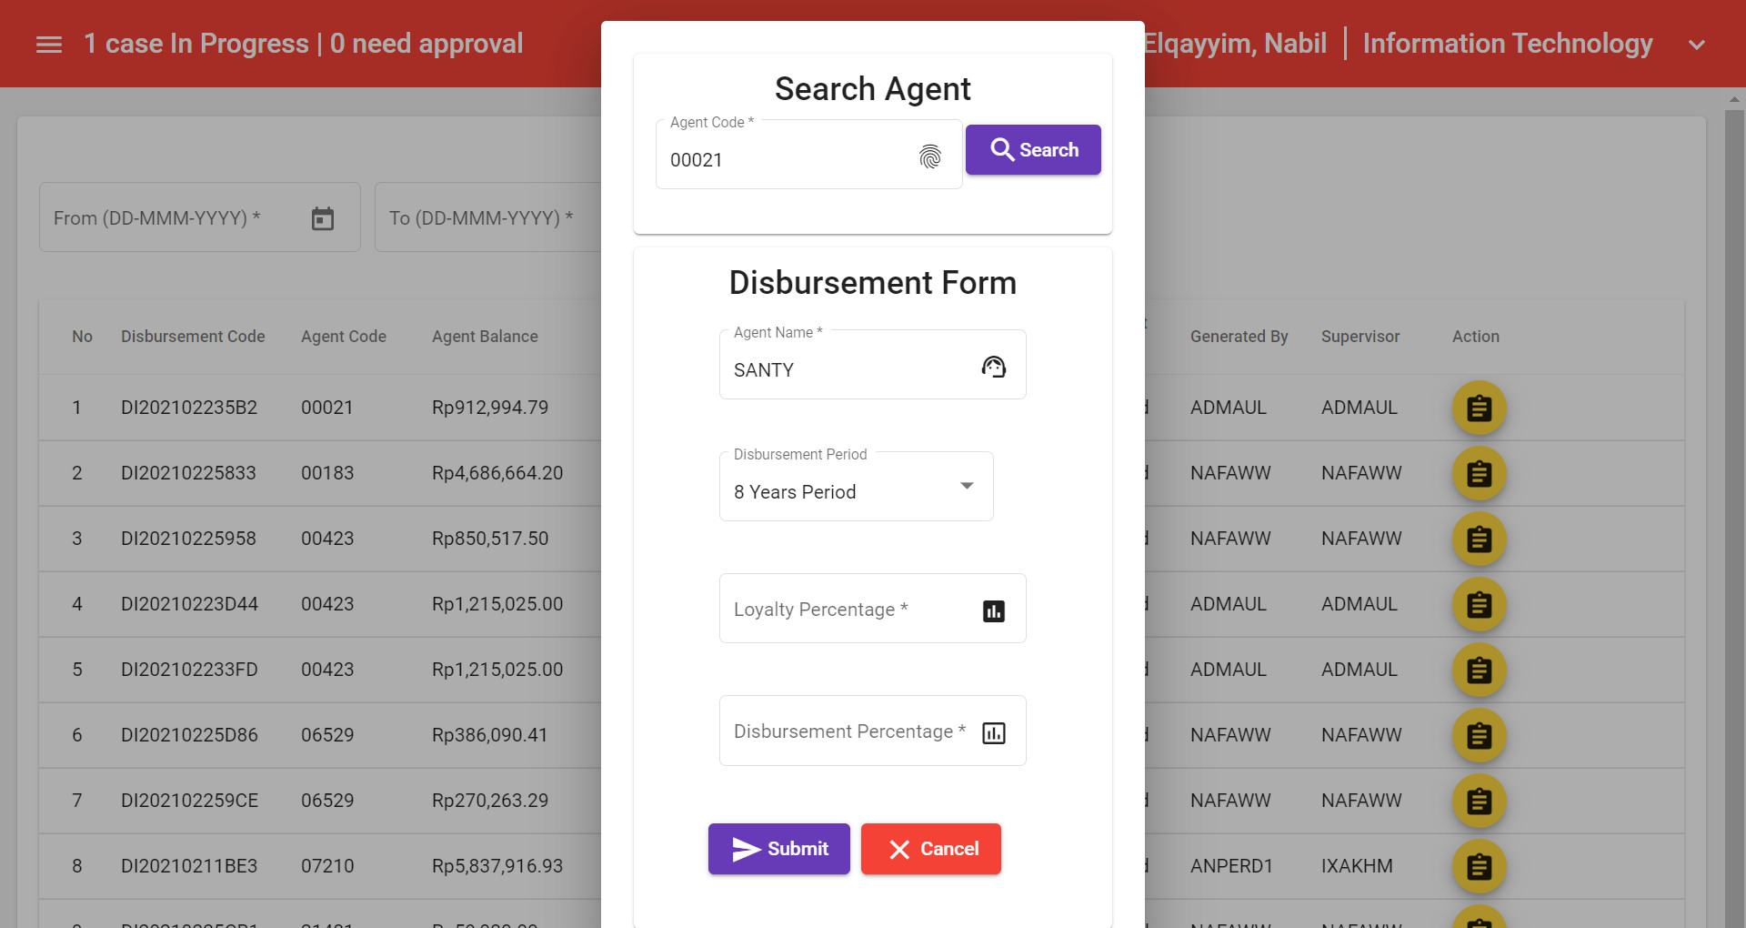Click the clipboard action icon for row 3
This screenshot has height=928, width=1746.
(x=1479, y=539)
